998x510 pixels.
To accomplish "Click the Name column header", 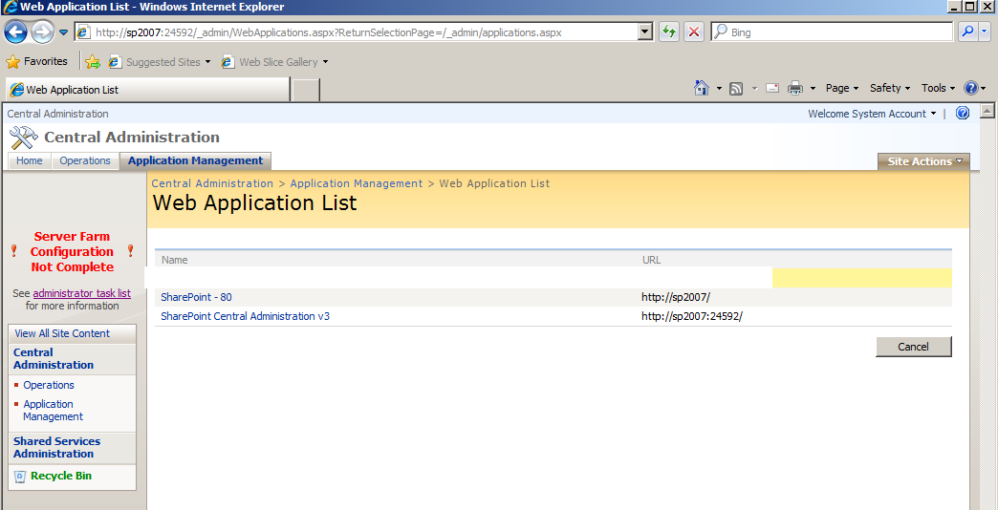I will coord(174,260).
